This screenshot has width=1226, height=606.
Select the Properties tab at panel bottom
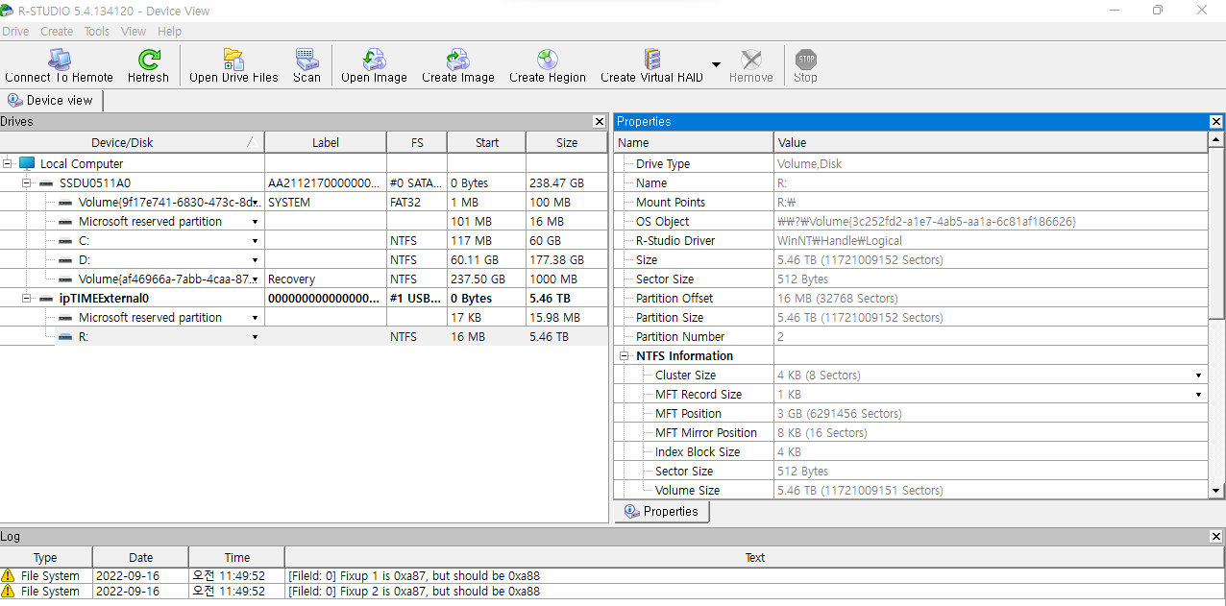coord(662,512)
